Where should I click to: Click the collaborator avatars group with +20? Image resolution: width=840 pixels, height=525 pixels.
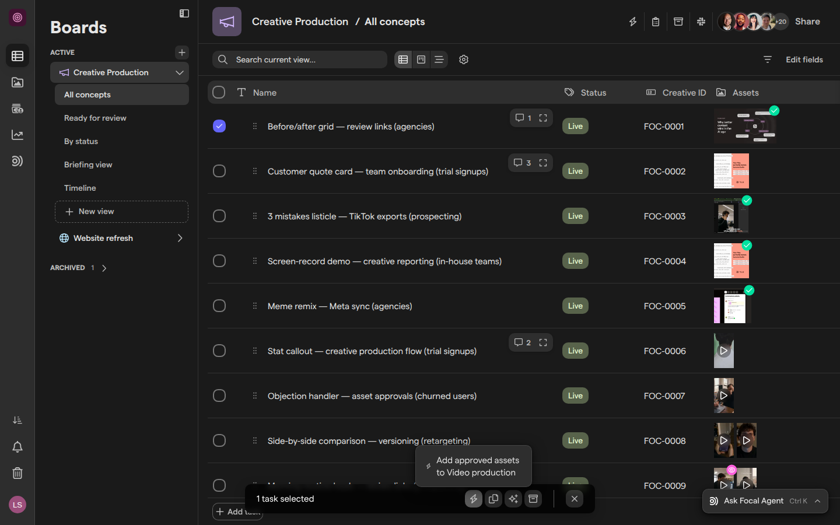(x=752, y=22)
